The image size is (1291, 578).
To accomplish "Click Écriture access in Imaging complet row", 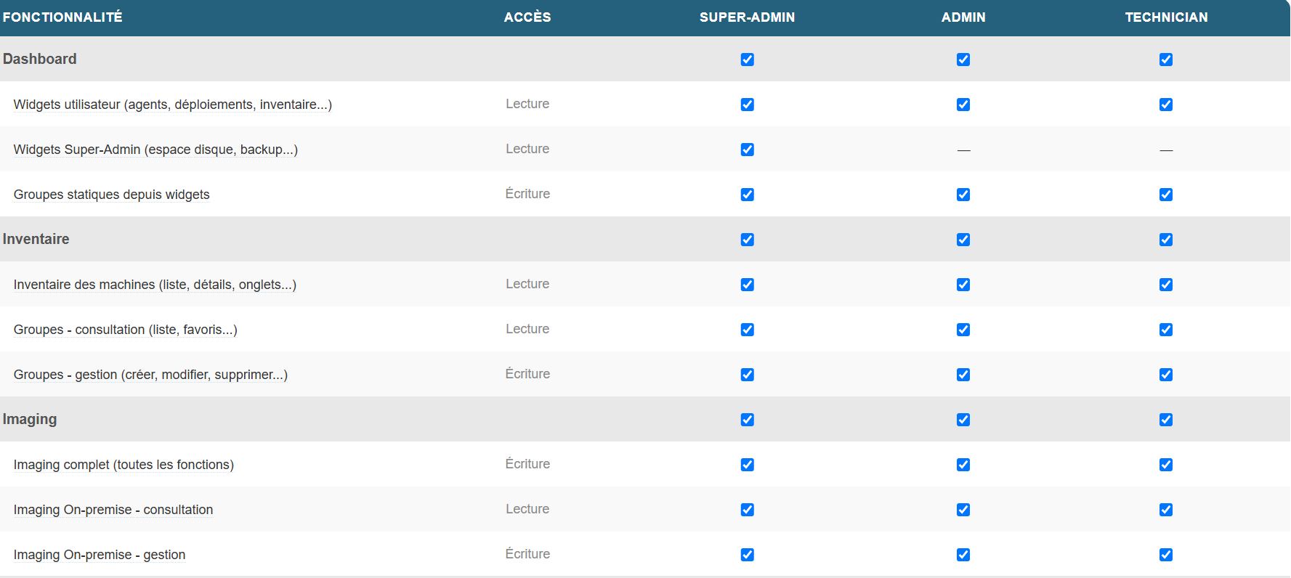I will [x=527, y=464].
